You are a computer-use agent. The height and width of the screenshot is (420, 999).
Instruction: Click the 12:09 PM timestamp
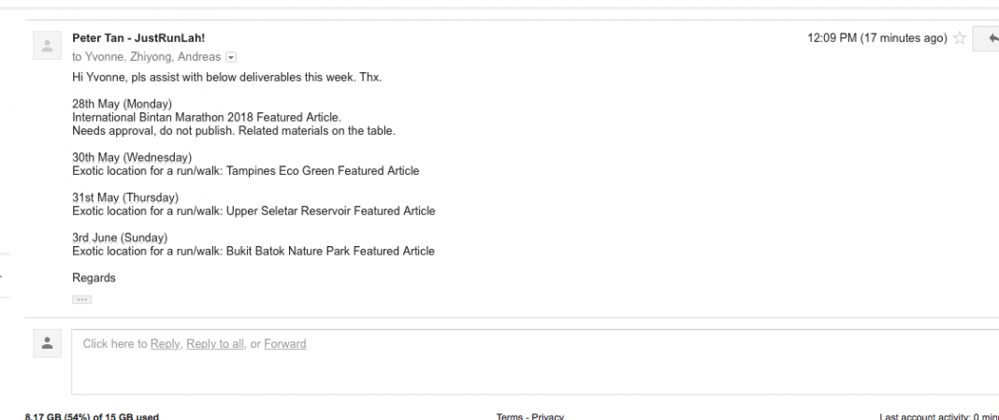[876, 38]
